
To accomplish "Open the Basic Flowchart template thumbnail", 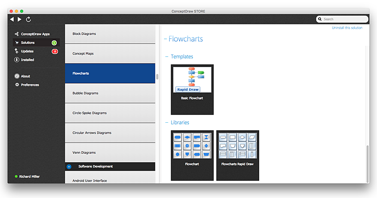I will [192, 79].
